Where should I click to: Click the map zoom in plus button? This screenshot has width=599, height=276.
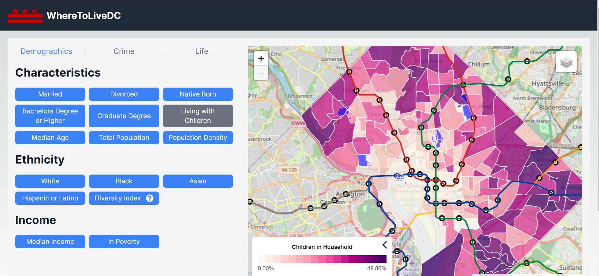pos(261,59)
